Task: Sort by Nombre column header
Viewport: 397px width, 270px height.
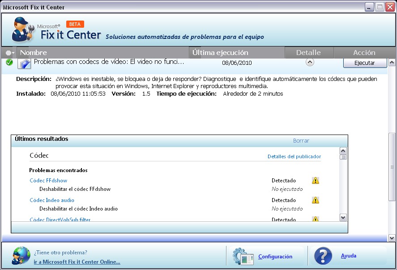Action: [x=103, y=53]
